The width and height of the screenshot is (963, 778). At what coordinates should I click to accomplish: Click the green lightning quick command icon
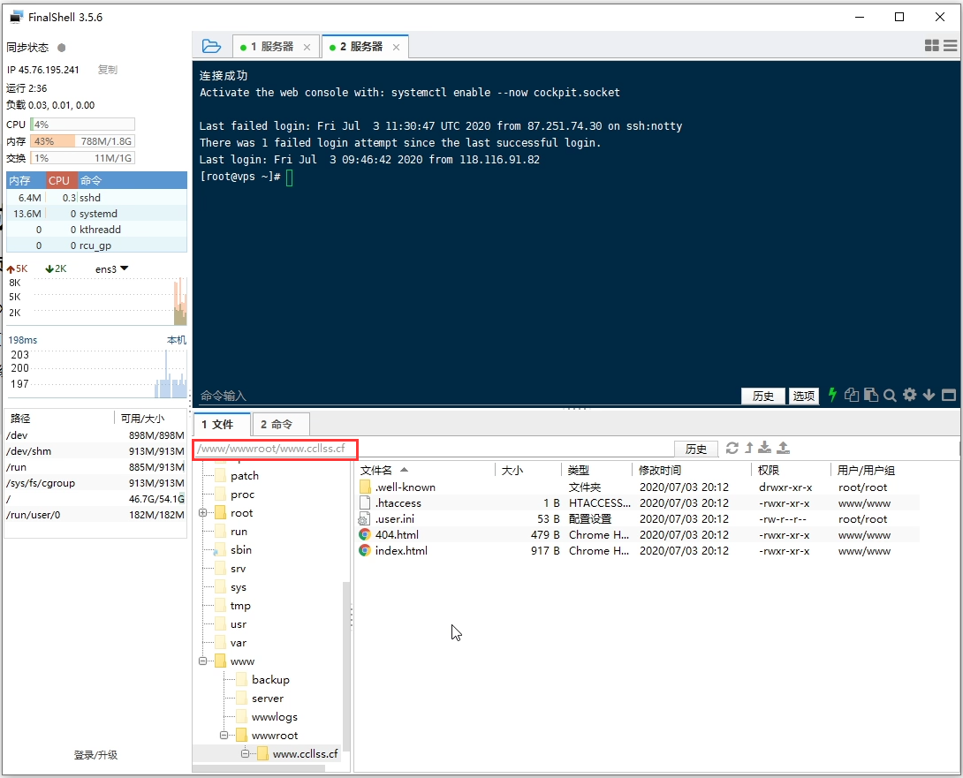831,396
